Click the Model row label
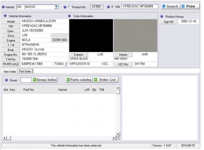Viewport: 204px width, 150px height. tap(11, 22)
